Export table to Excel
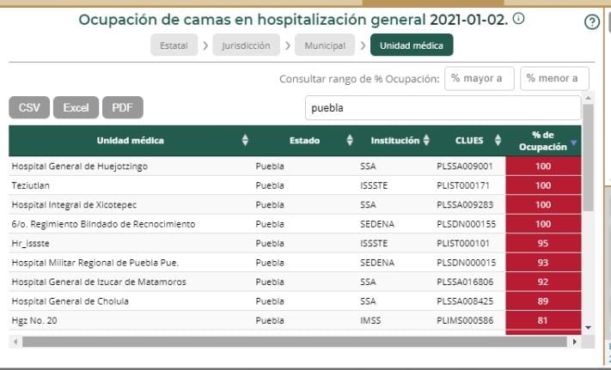 (76, 107)
